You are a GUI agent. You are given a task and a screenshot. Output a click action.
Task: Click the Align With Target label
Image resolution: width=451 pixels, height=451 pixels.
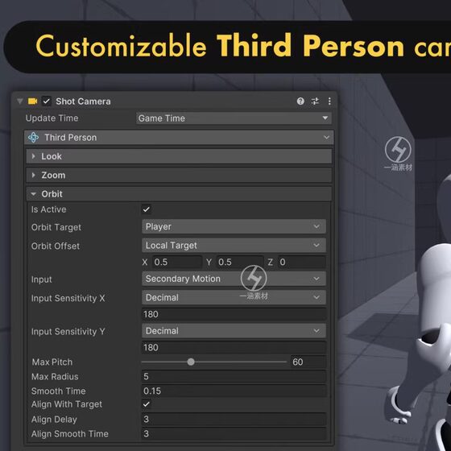[67, 404]
